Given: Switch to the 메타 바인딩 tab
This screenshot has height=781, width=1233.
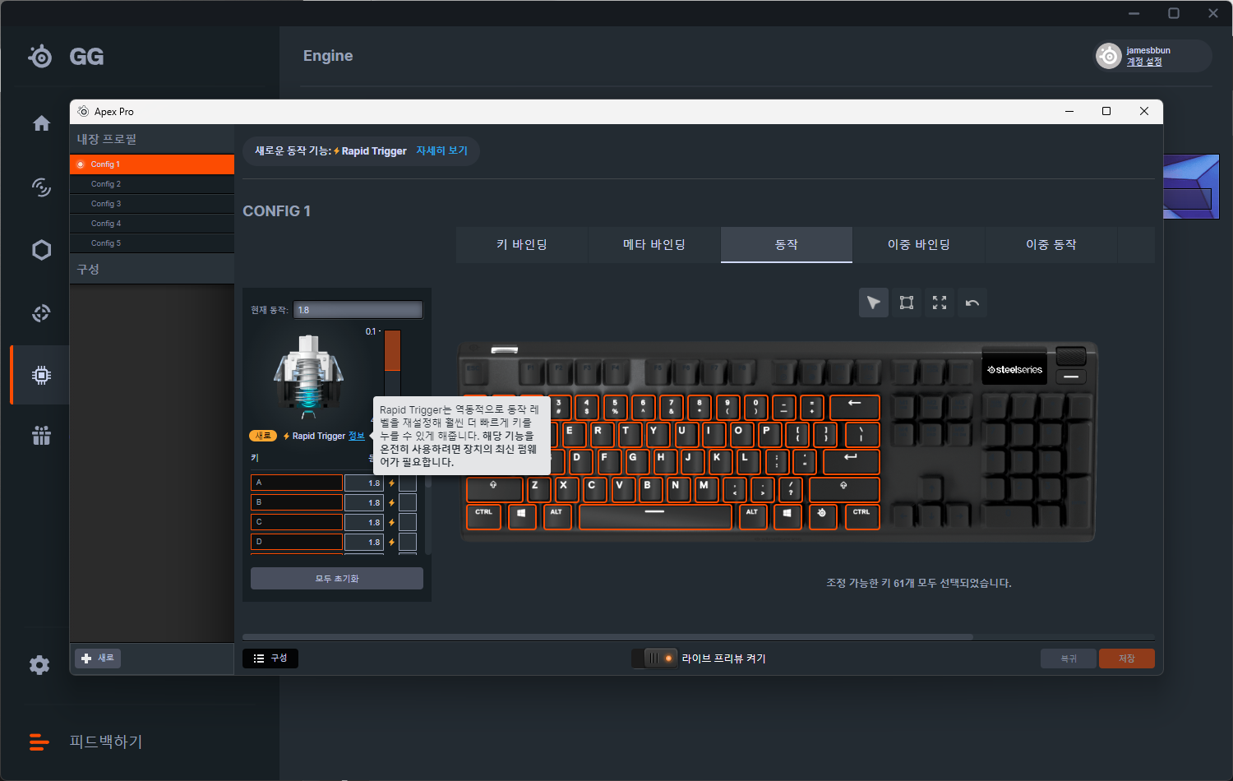Looking at the screenshot, I should pyautogui.click(x=654, y=245).
